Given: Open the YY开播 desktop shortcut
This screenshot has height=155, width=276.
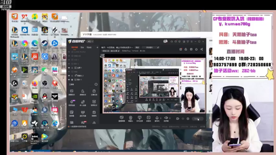Looking at the screenshot, I should pyautogui.click(x=24, y=137).
